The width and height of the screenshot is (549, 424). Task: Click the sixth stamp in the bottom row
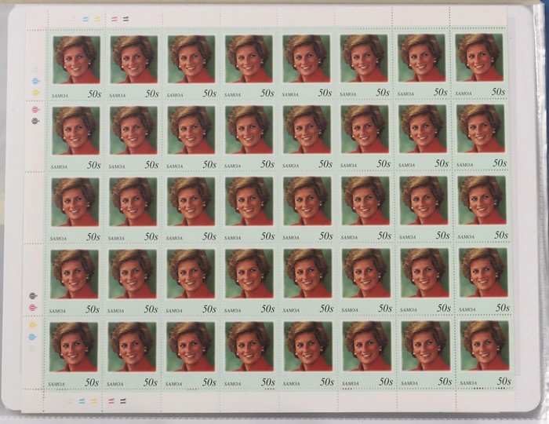pos(366,352)
